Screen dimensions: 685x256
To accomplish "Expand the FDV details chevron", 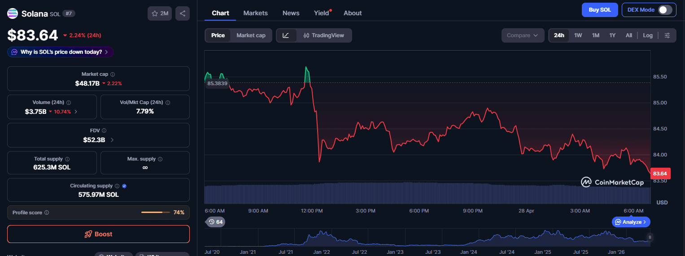I will click(112, 140).
